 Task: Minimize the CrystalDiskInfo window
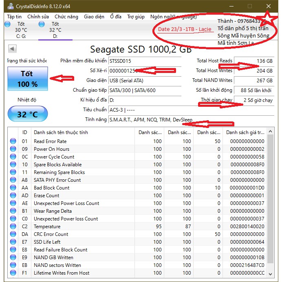tap(231, 6)
